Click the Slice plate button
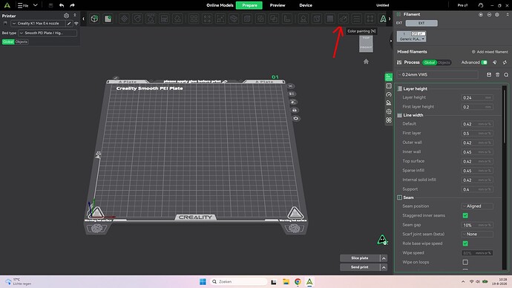The height and width of the screenshot is (288, 512). point(360,258)
